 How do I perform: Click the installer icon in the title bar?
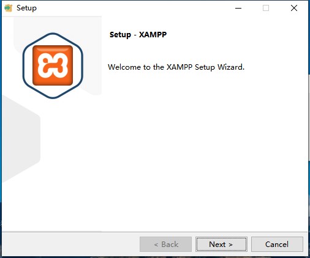(9, 8)
